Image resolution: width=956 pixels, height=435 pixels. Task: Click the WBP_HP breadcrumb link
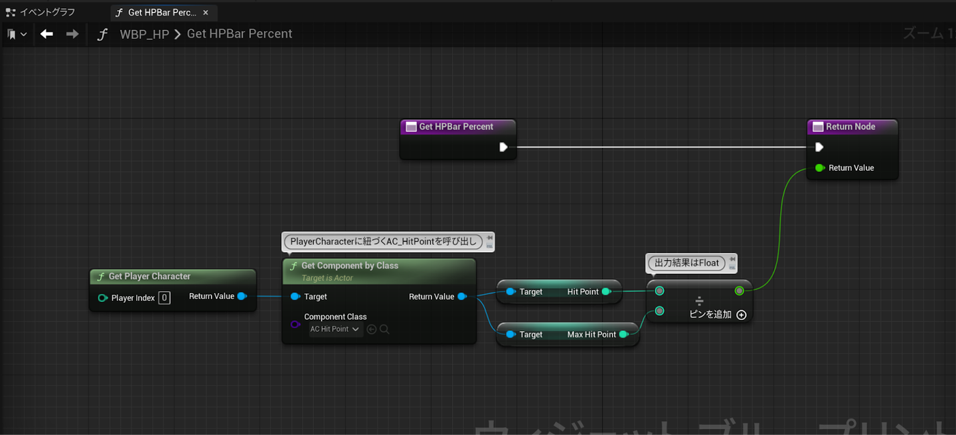(x=144, y=34)
